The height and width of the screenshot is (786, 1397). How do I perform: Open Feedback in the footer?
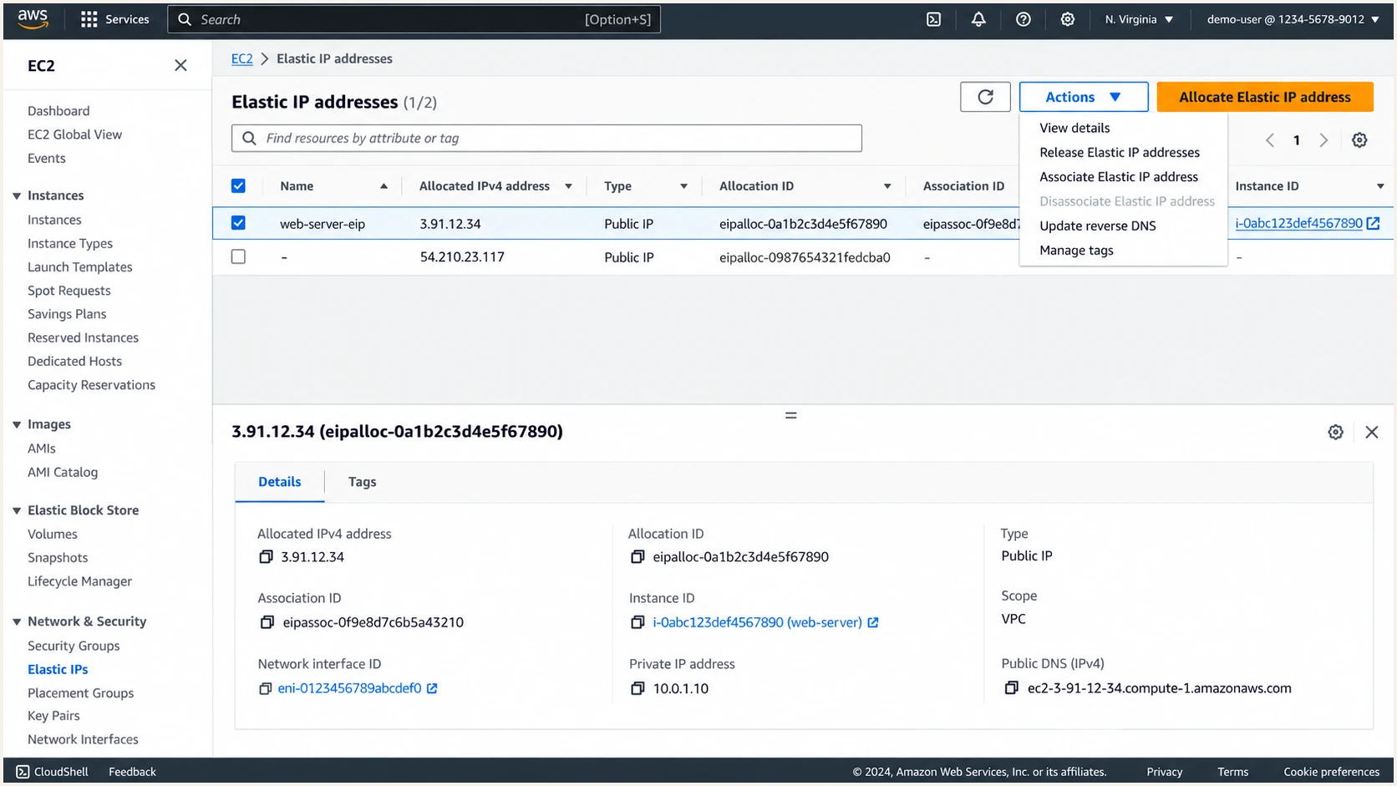point(132,772)
